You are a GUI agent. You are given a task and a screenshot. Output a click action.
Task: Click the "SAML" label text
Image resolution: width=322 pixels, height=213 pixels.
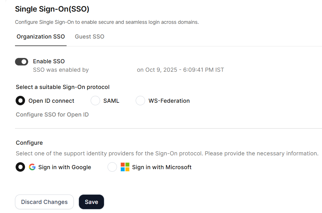111,101
